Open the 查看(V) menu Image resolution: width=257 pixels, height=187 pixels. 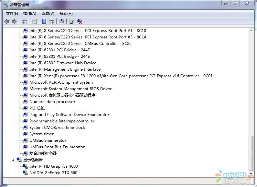48,14
